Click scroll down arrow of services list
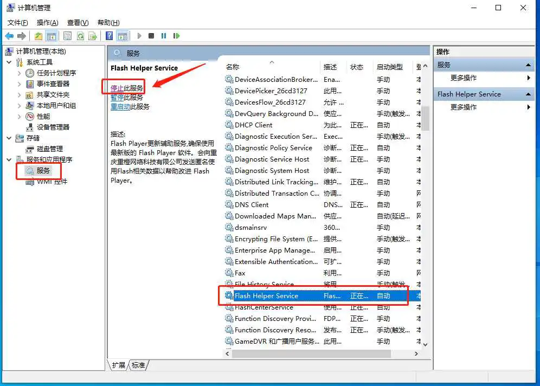540x386 pixels. [425, 344]
